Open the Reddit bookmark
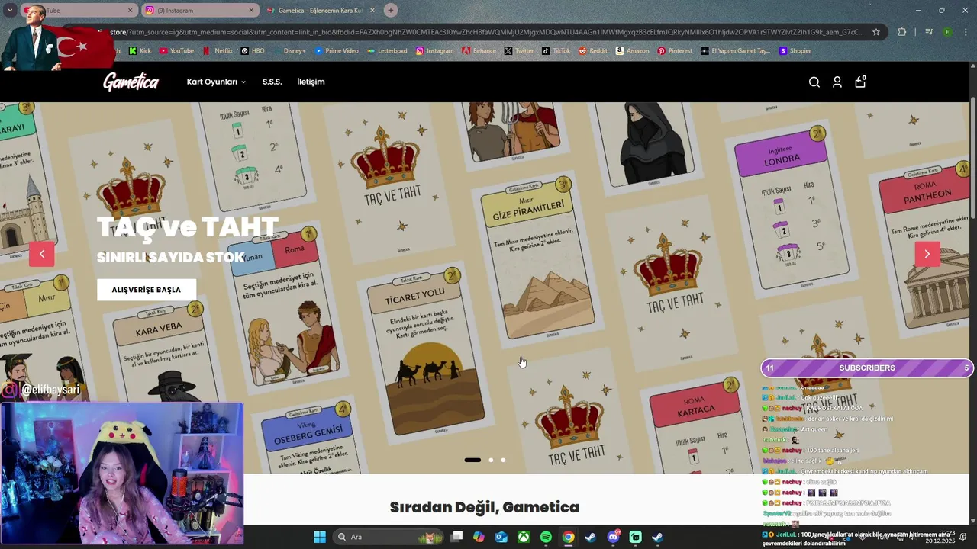977x549 pixels. 593,50
